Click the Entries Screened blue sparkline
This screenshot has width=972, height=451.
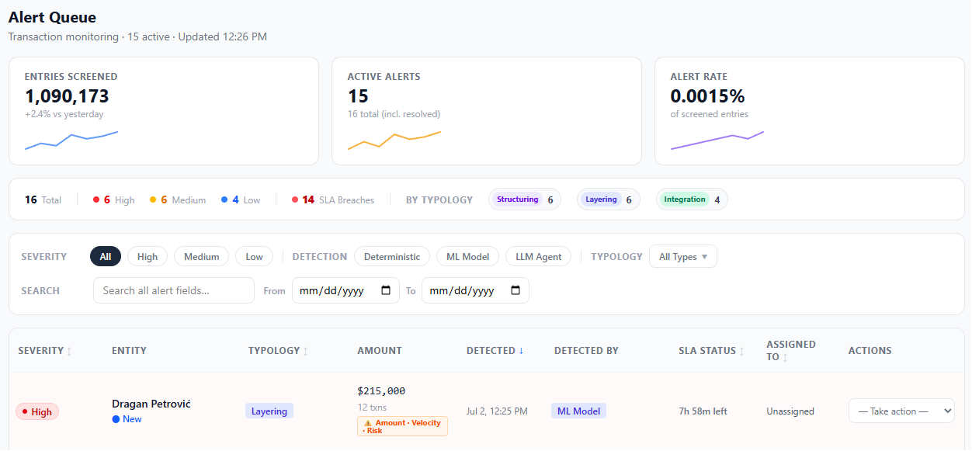point(71,140)
